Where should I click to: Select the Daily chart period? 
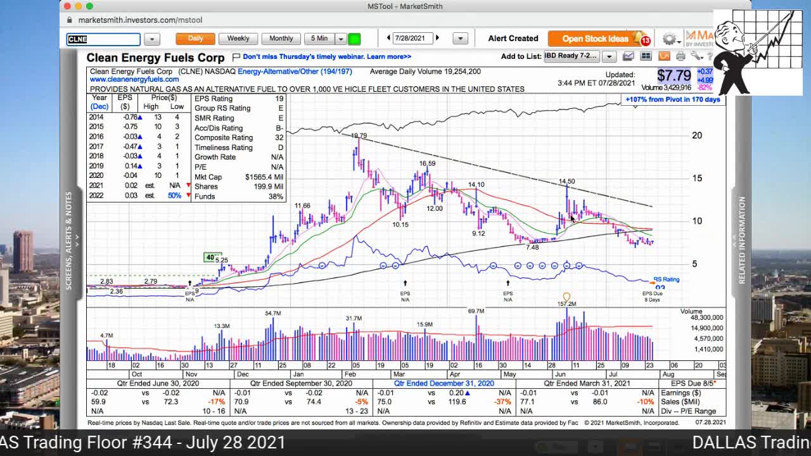click(195, 39)
